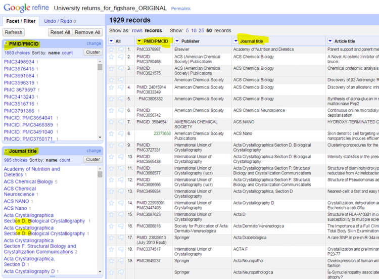Show data as rows
The image size is (379, 279).
(x=137, y=31)
